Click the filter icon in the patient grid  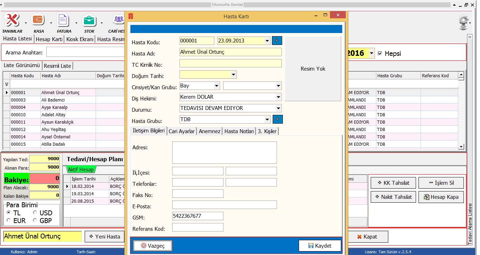tap(6, 85)
